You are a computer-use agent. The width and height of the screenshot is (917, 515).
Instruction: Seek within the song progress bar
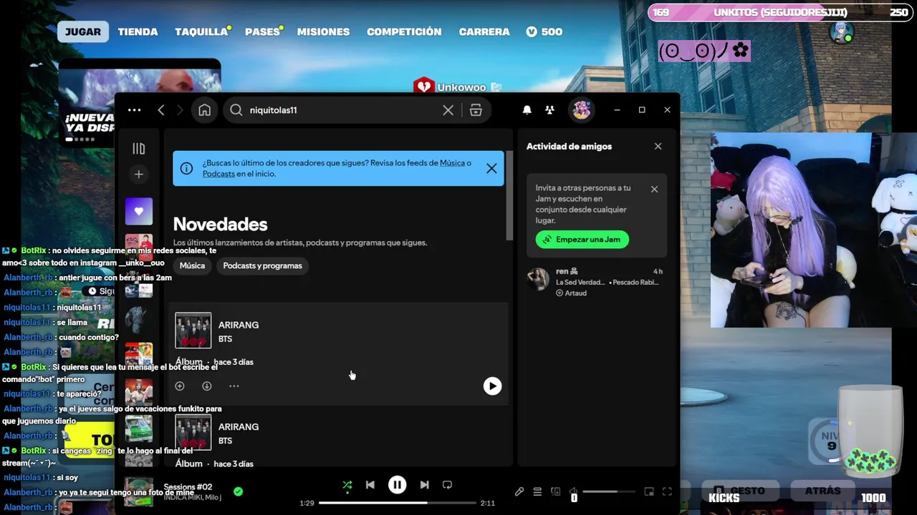398,503
